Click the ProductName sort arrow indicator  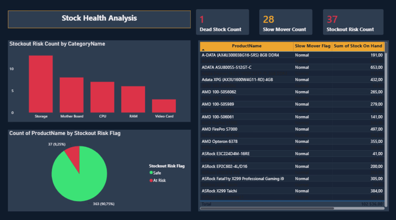point(203,50)
